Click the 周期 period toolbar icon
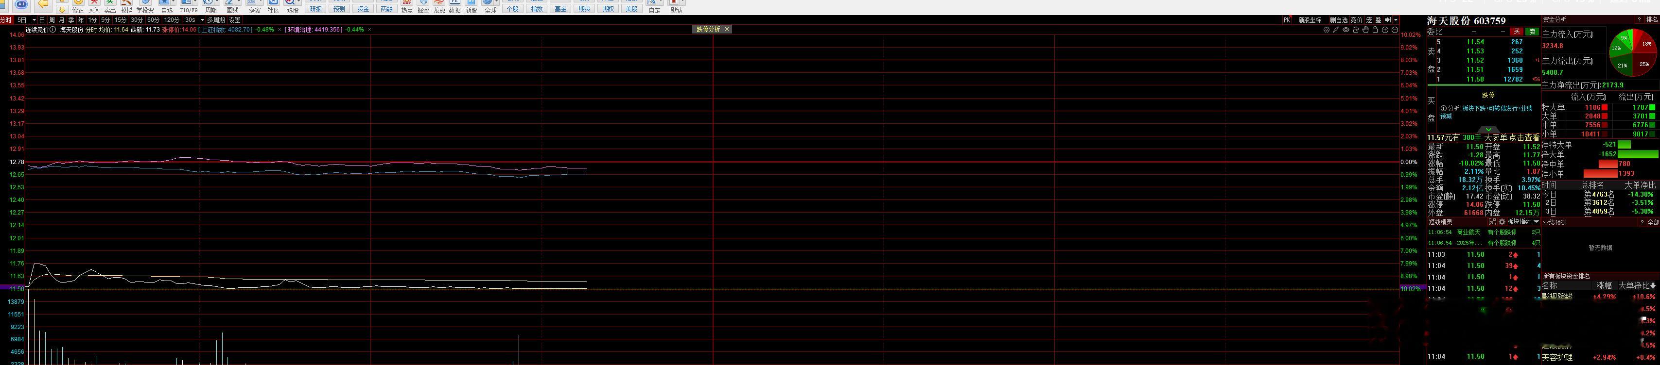1660x365 pixels. tap(211, 6)
